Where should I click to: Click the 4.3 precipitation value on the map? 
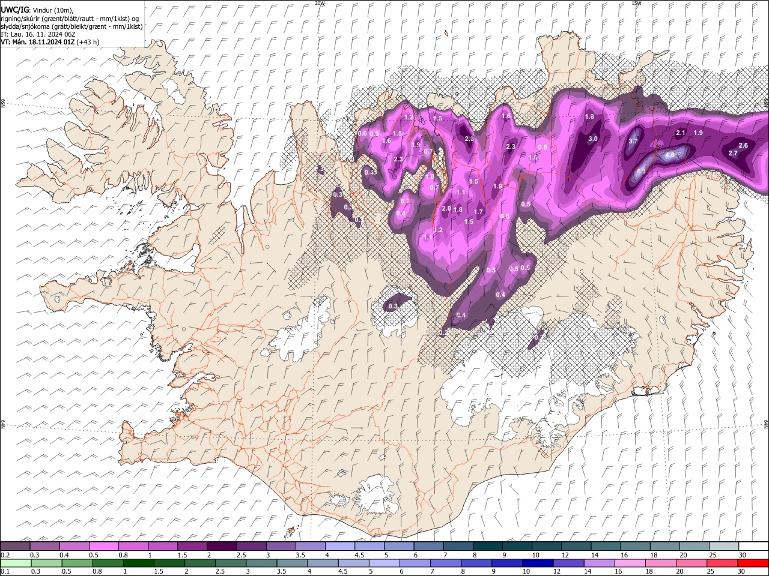coord(640,171)
